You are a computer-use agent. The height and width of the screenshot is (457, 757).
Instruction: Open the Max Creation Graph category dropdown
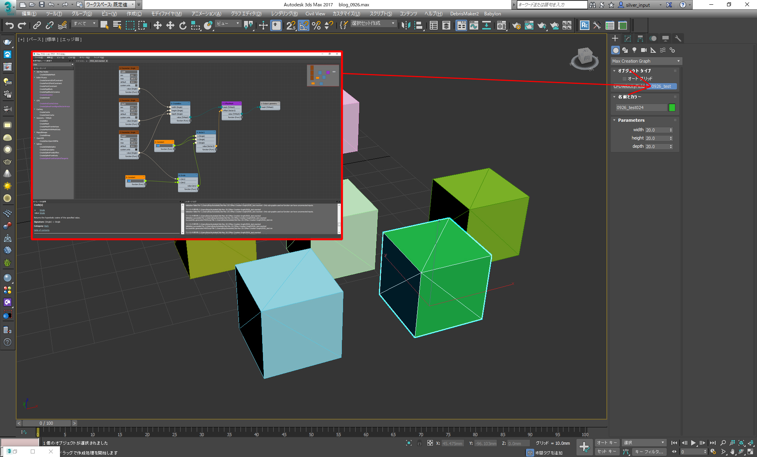click(646, 61)
